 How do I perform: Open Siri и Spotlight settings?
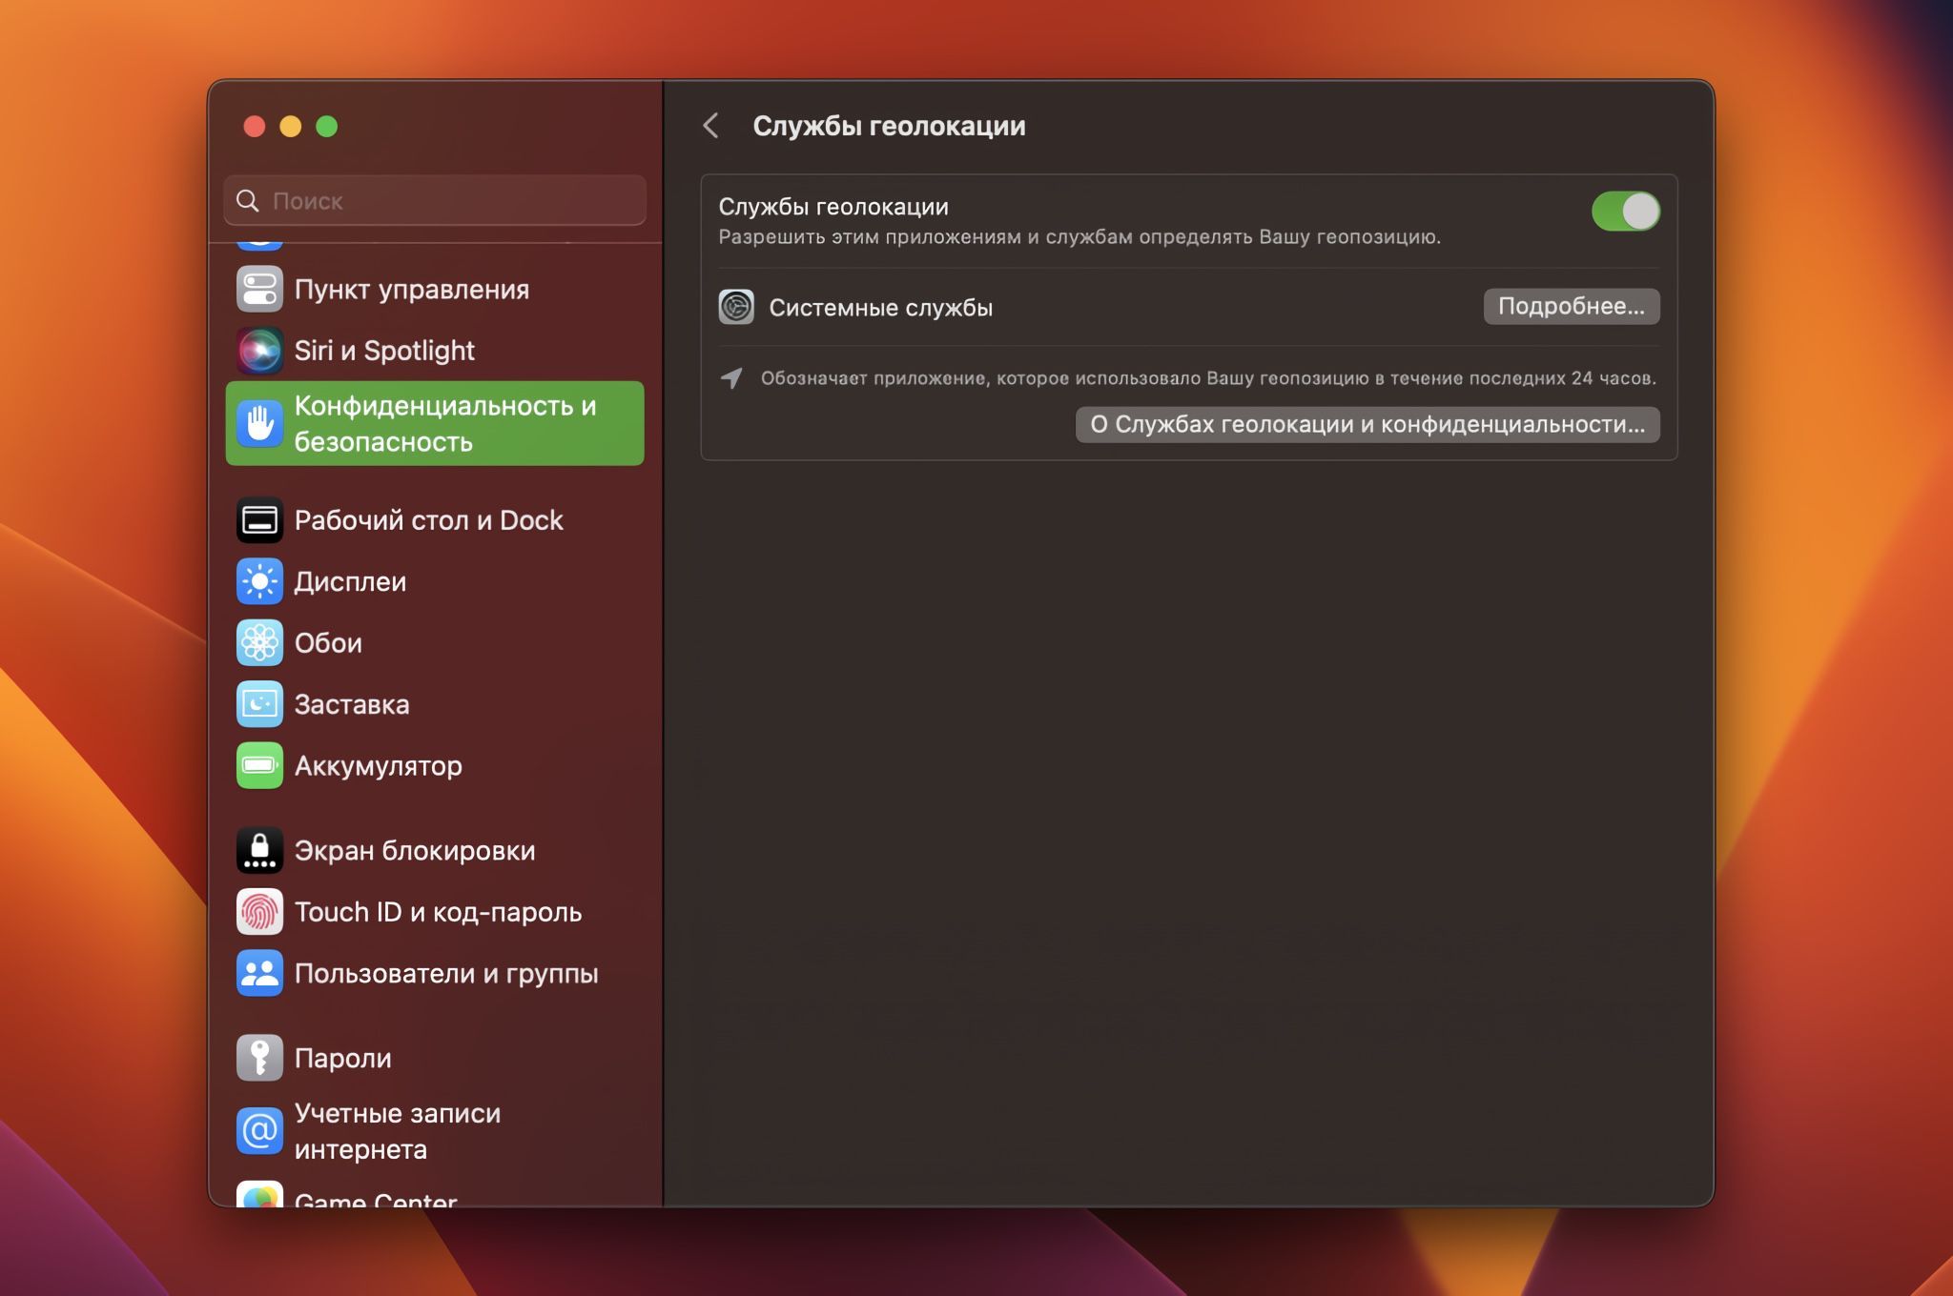tap(435, 351)
